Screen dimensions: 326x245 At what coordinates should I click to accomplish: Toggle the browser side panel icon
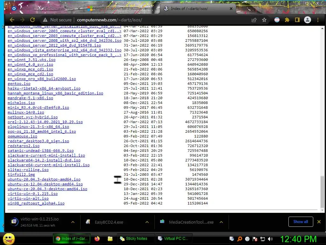point(297,20)
